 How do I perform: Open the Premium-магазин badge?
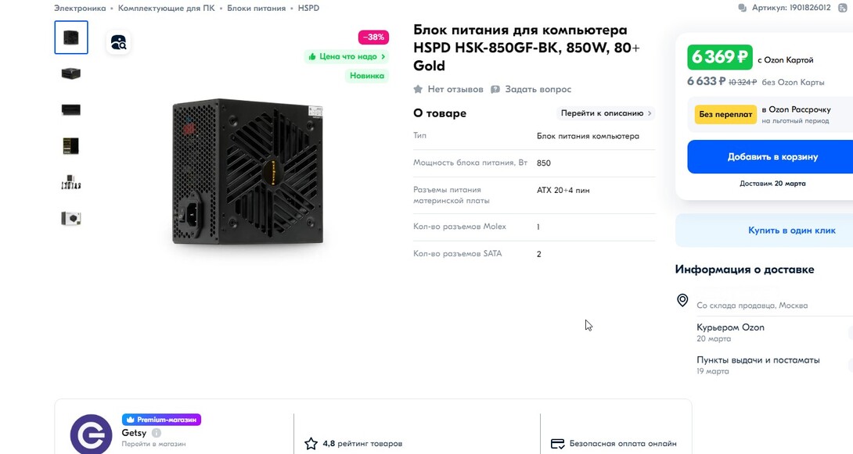(161, 420)
